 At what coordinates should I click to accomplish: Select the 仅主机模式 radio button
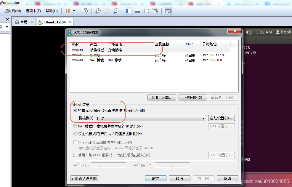point(75,134)
